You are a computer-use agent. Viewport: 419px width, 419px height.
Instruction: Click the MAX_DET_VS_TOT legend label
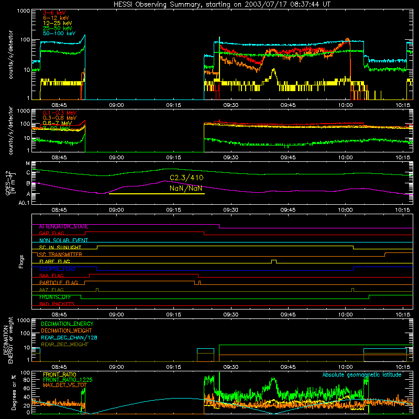coord(64,385)
